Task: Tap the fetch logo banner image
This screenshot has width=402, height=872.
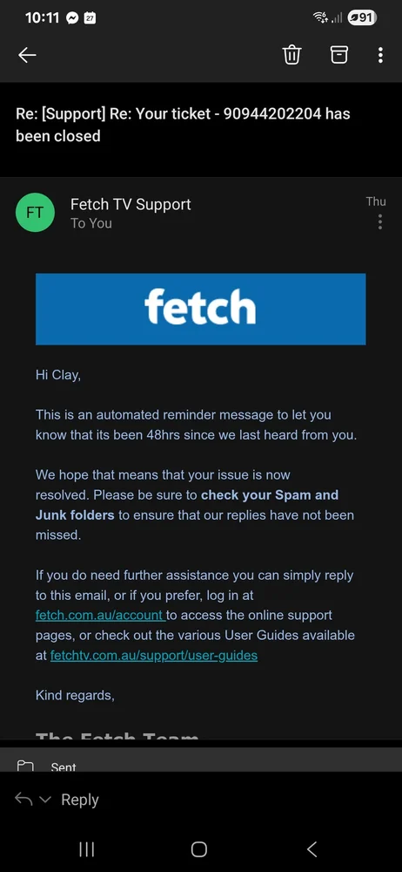Action: pyautogui.click(x=200, y=309)
